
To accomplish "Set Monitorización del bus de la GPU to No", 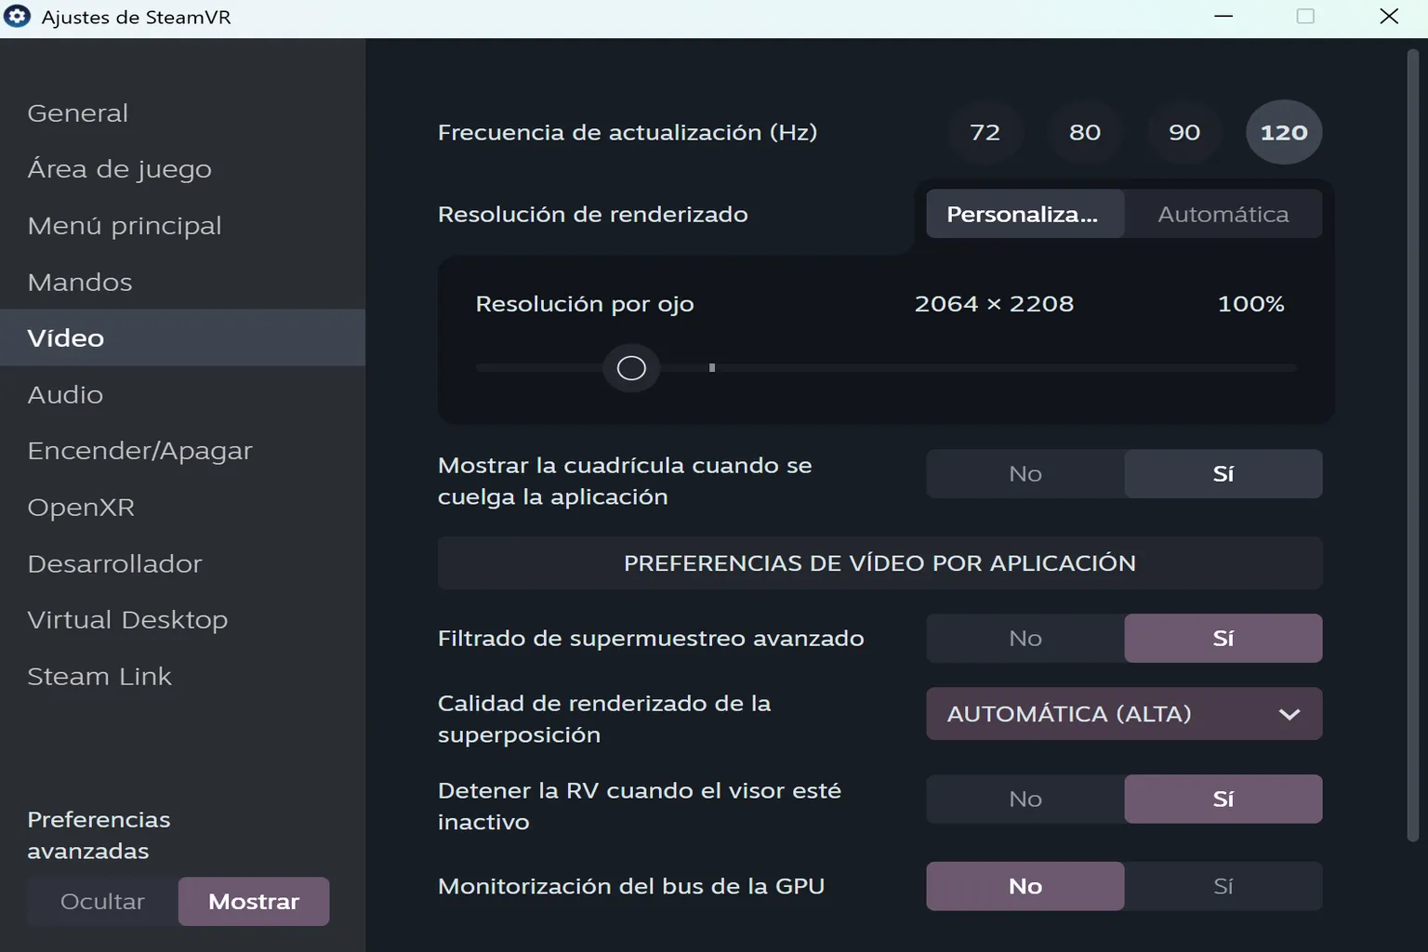I will click(x=1025, y=887).
